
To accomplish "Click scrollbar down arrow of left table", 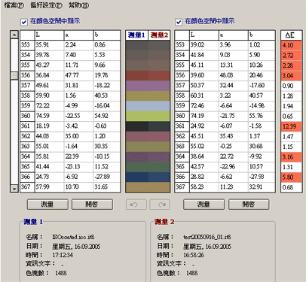I will pyautogui.click(x=14, y=189).
